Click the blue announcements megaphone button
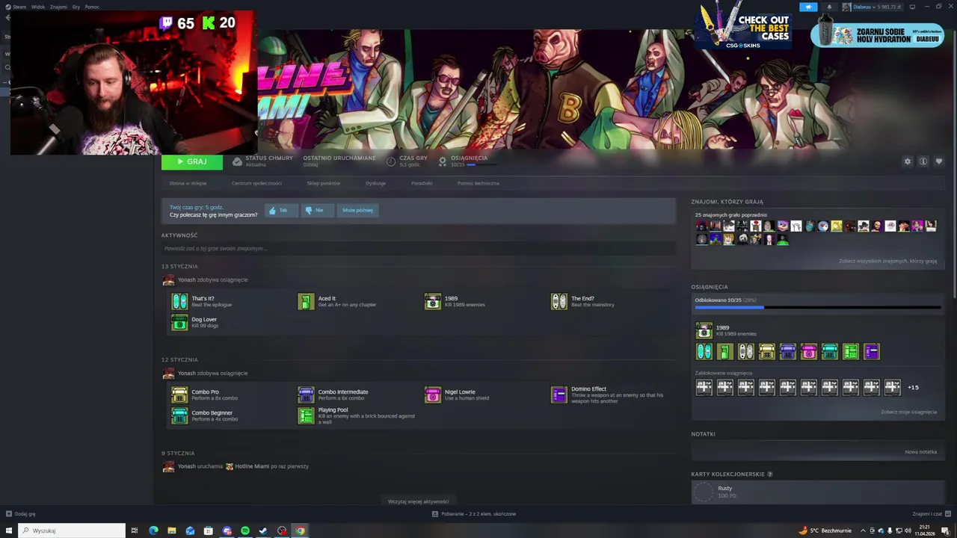This screenshot has width=957, height=538. click(808, 7)
